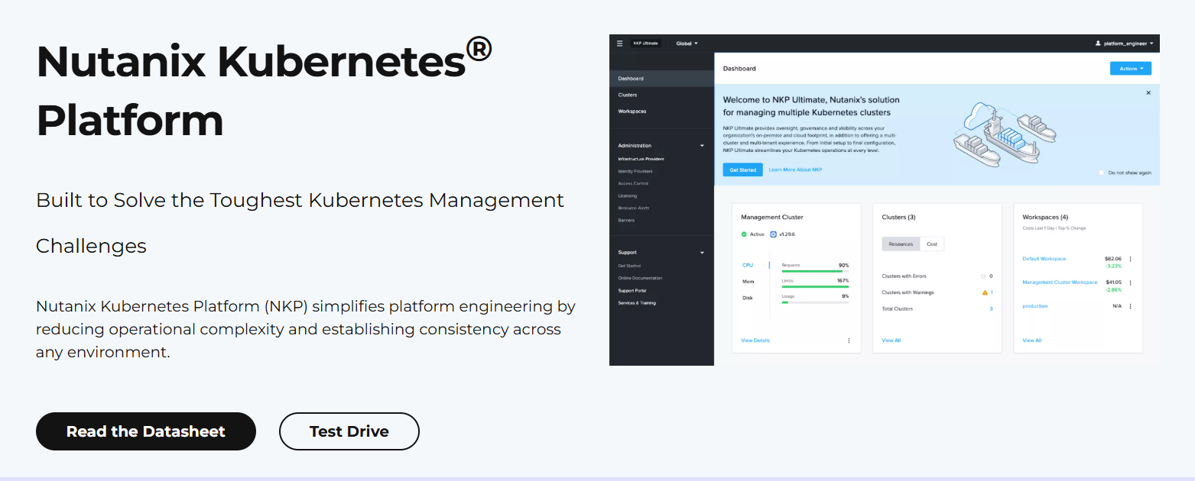Image resolution: width=1195 pixels, height=481 pixels.
Task: Select the CPU resource tab
Action: (748, 265)
